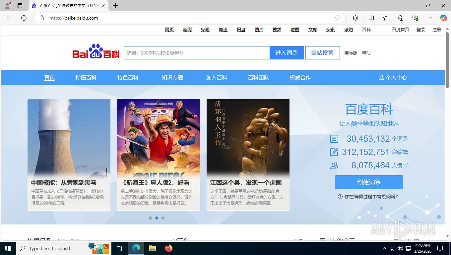Go to 采购 in top navigation
The image size is (451, 255).
pos(349,30)
